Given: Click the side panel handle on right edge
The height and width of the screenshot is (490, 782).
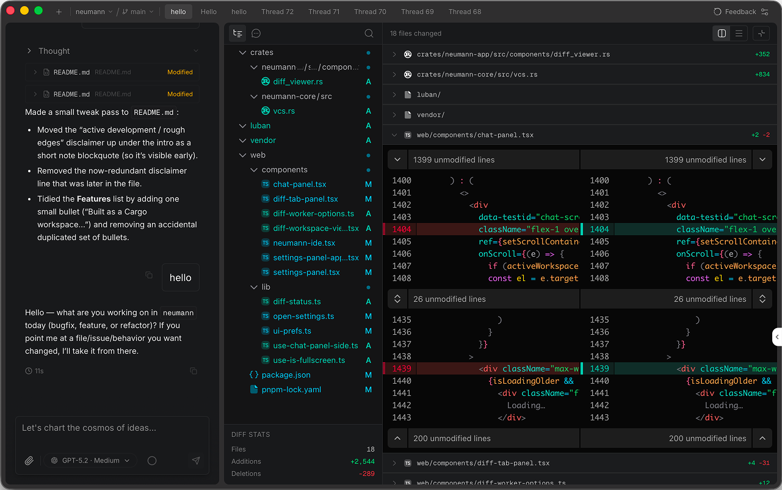Looking at the screenshot, I should click(777, 337).
